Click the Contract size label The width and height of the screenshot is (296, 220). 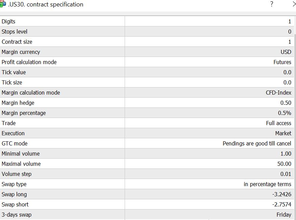point(17,42)
